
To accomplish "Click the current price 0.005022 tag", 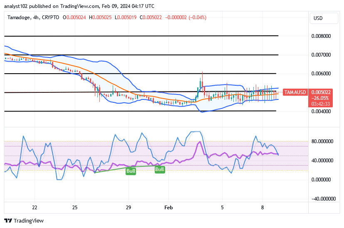I will point(321,92).
